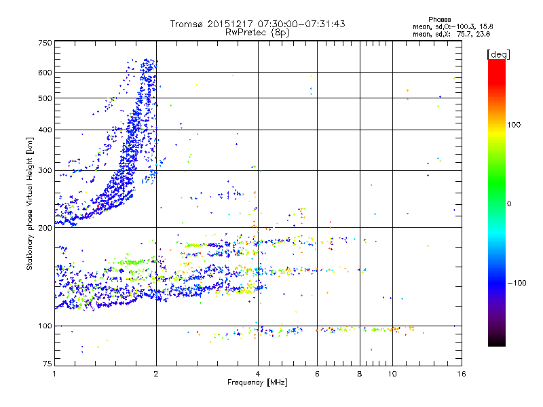
Task: Click the "Frequency [MHz]" axis title
Action: [257, 383]
